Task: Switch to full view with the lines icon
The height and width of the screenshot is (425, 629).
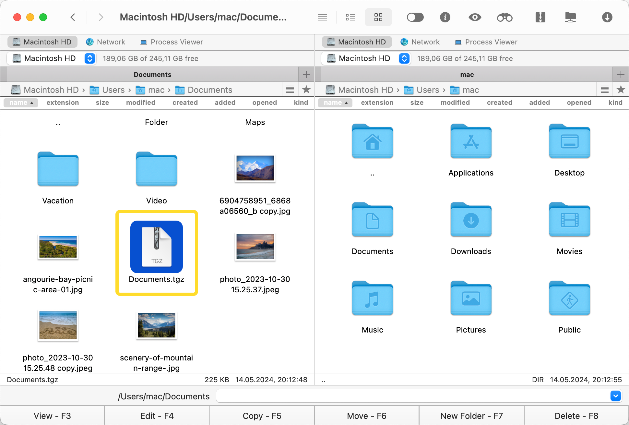Action: coord(323,17)
